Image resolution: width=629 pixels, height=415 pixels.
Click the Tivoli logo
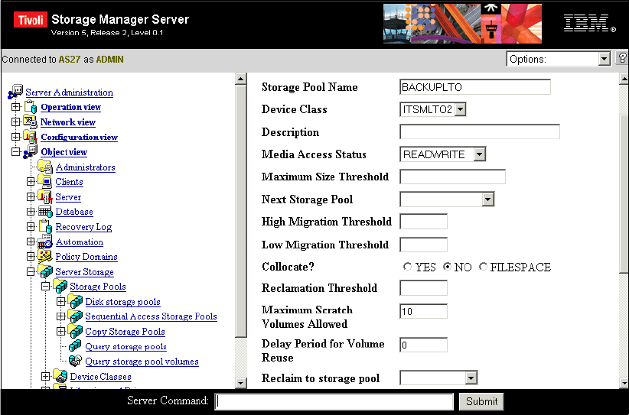(31, 20)
